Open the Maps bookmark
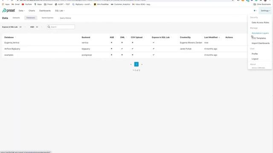The image size is (273, 153). pyautogui.click(x=38, y=4)
